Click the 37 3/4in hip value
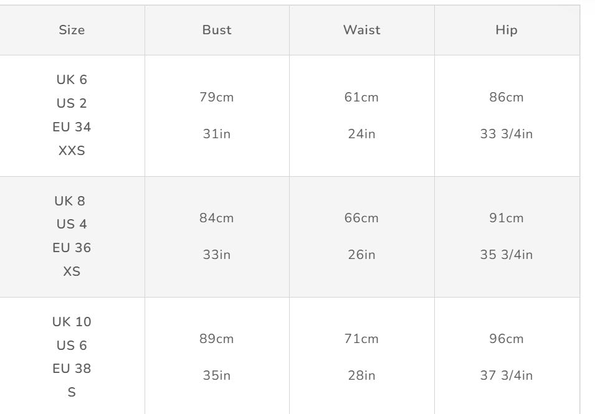The width and height of the screenshot is (595, 414). pos(506,375)
